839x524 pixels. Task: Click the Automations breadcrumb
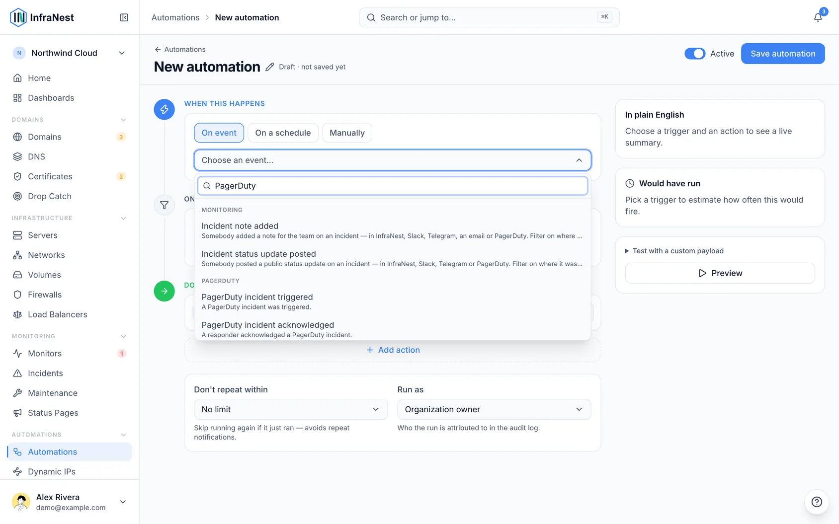click(175, 17)
